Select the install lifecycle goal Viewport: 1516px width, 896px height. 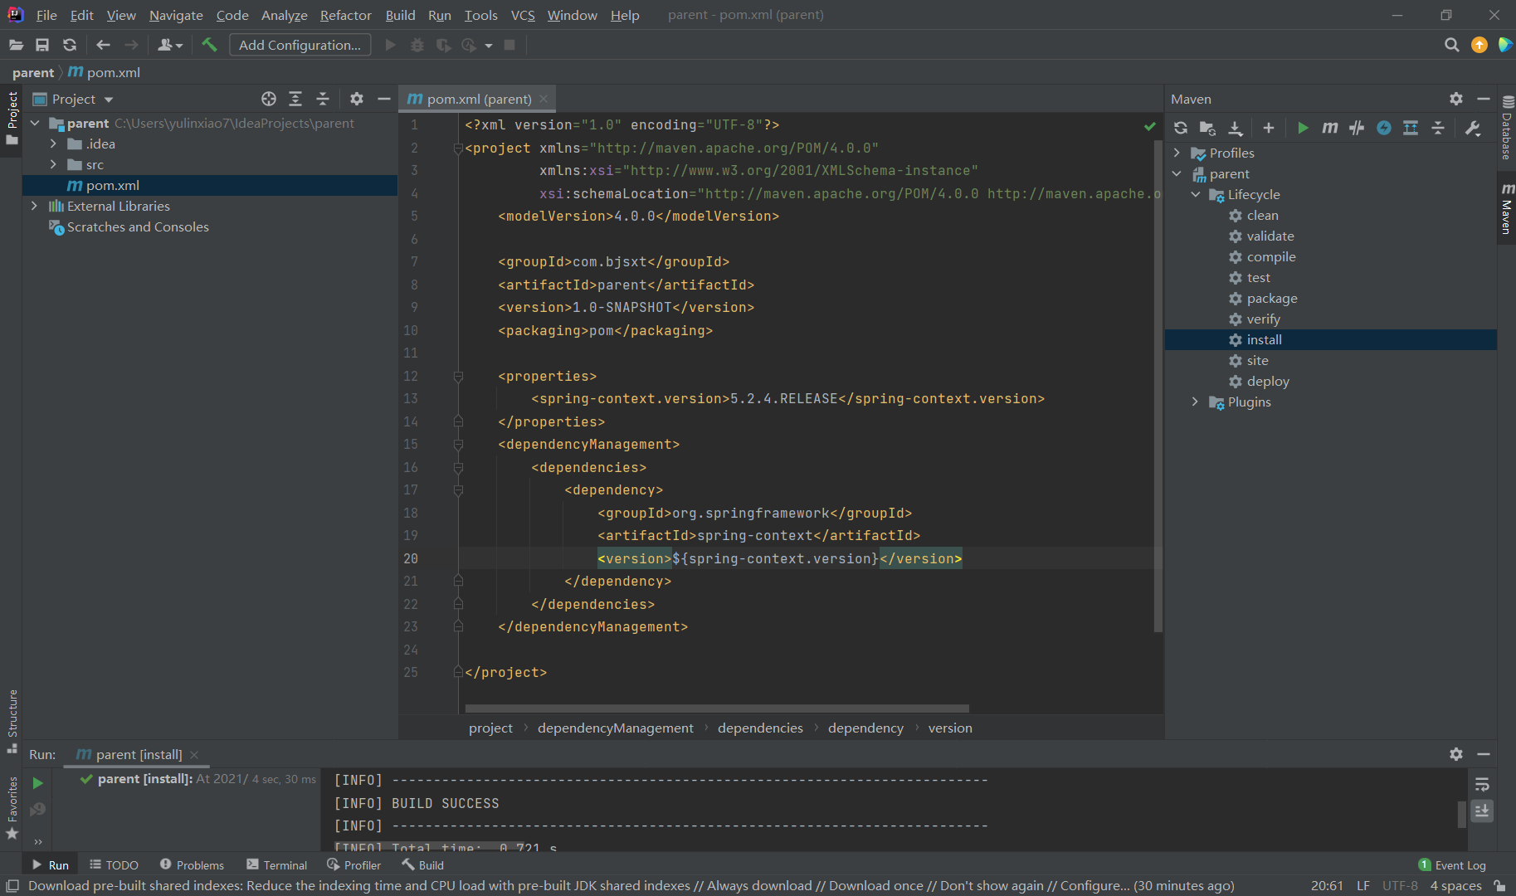pyautogui.click(x=1331, y=339)
